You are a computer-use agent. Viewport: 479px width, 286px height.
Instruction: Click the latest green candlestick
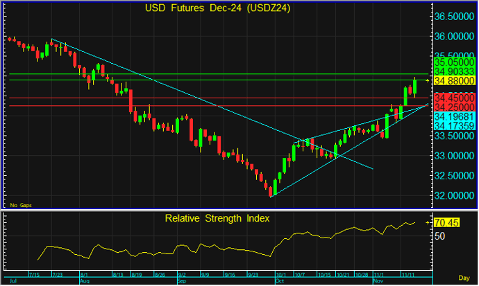[414, 86]
